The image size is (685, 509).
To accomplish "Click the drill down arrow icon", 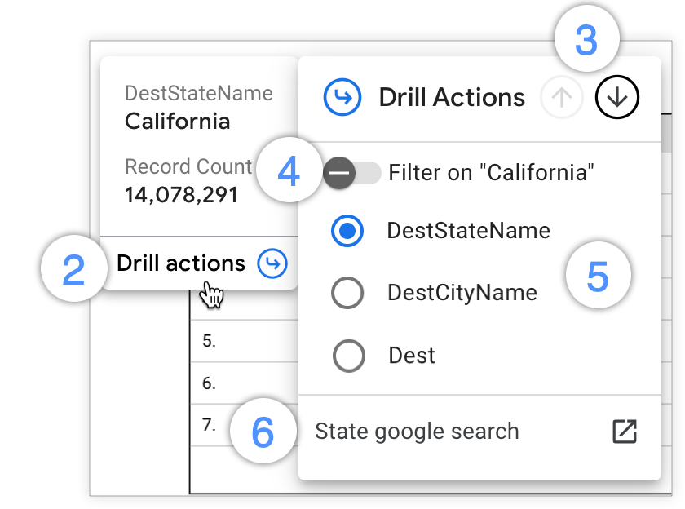I will click(x=616, y=96).
